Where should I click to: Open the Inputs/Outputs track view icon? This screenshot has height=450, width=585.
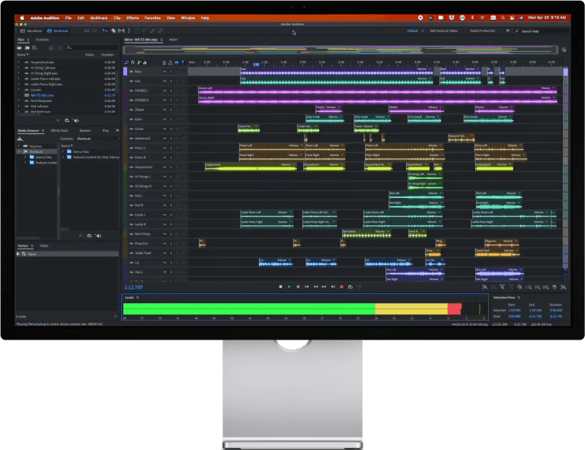pyautogui.click(x=126, y=62)
